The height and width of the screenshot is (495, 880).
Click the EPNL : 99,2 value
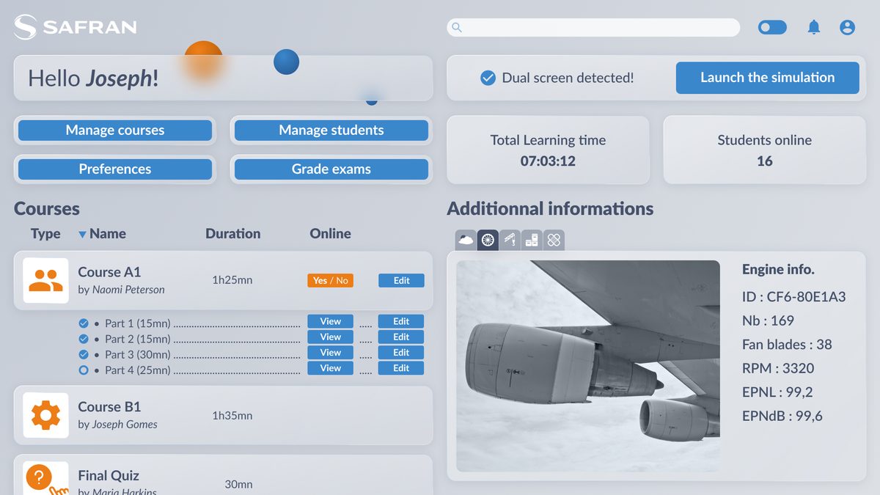(x=777, y=392)
